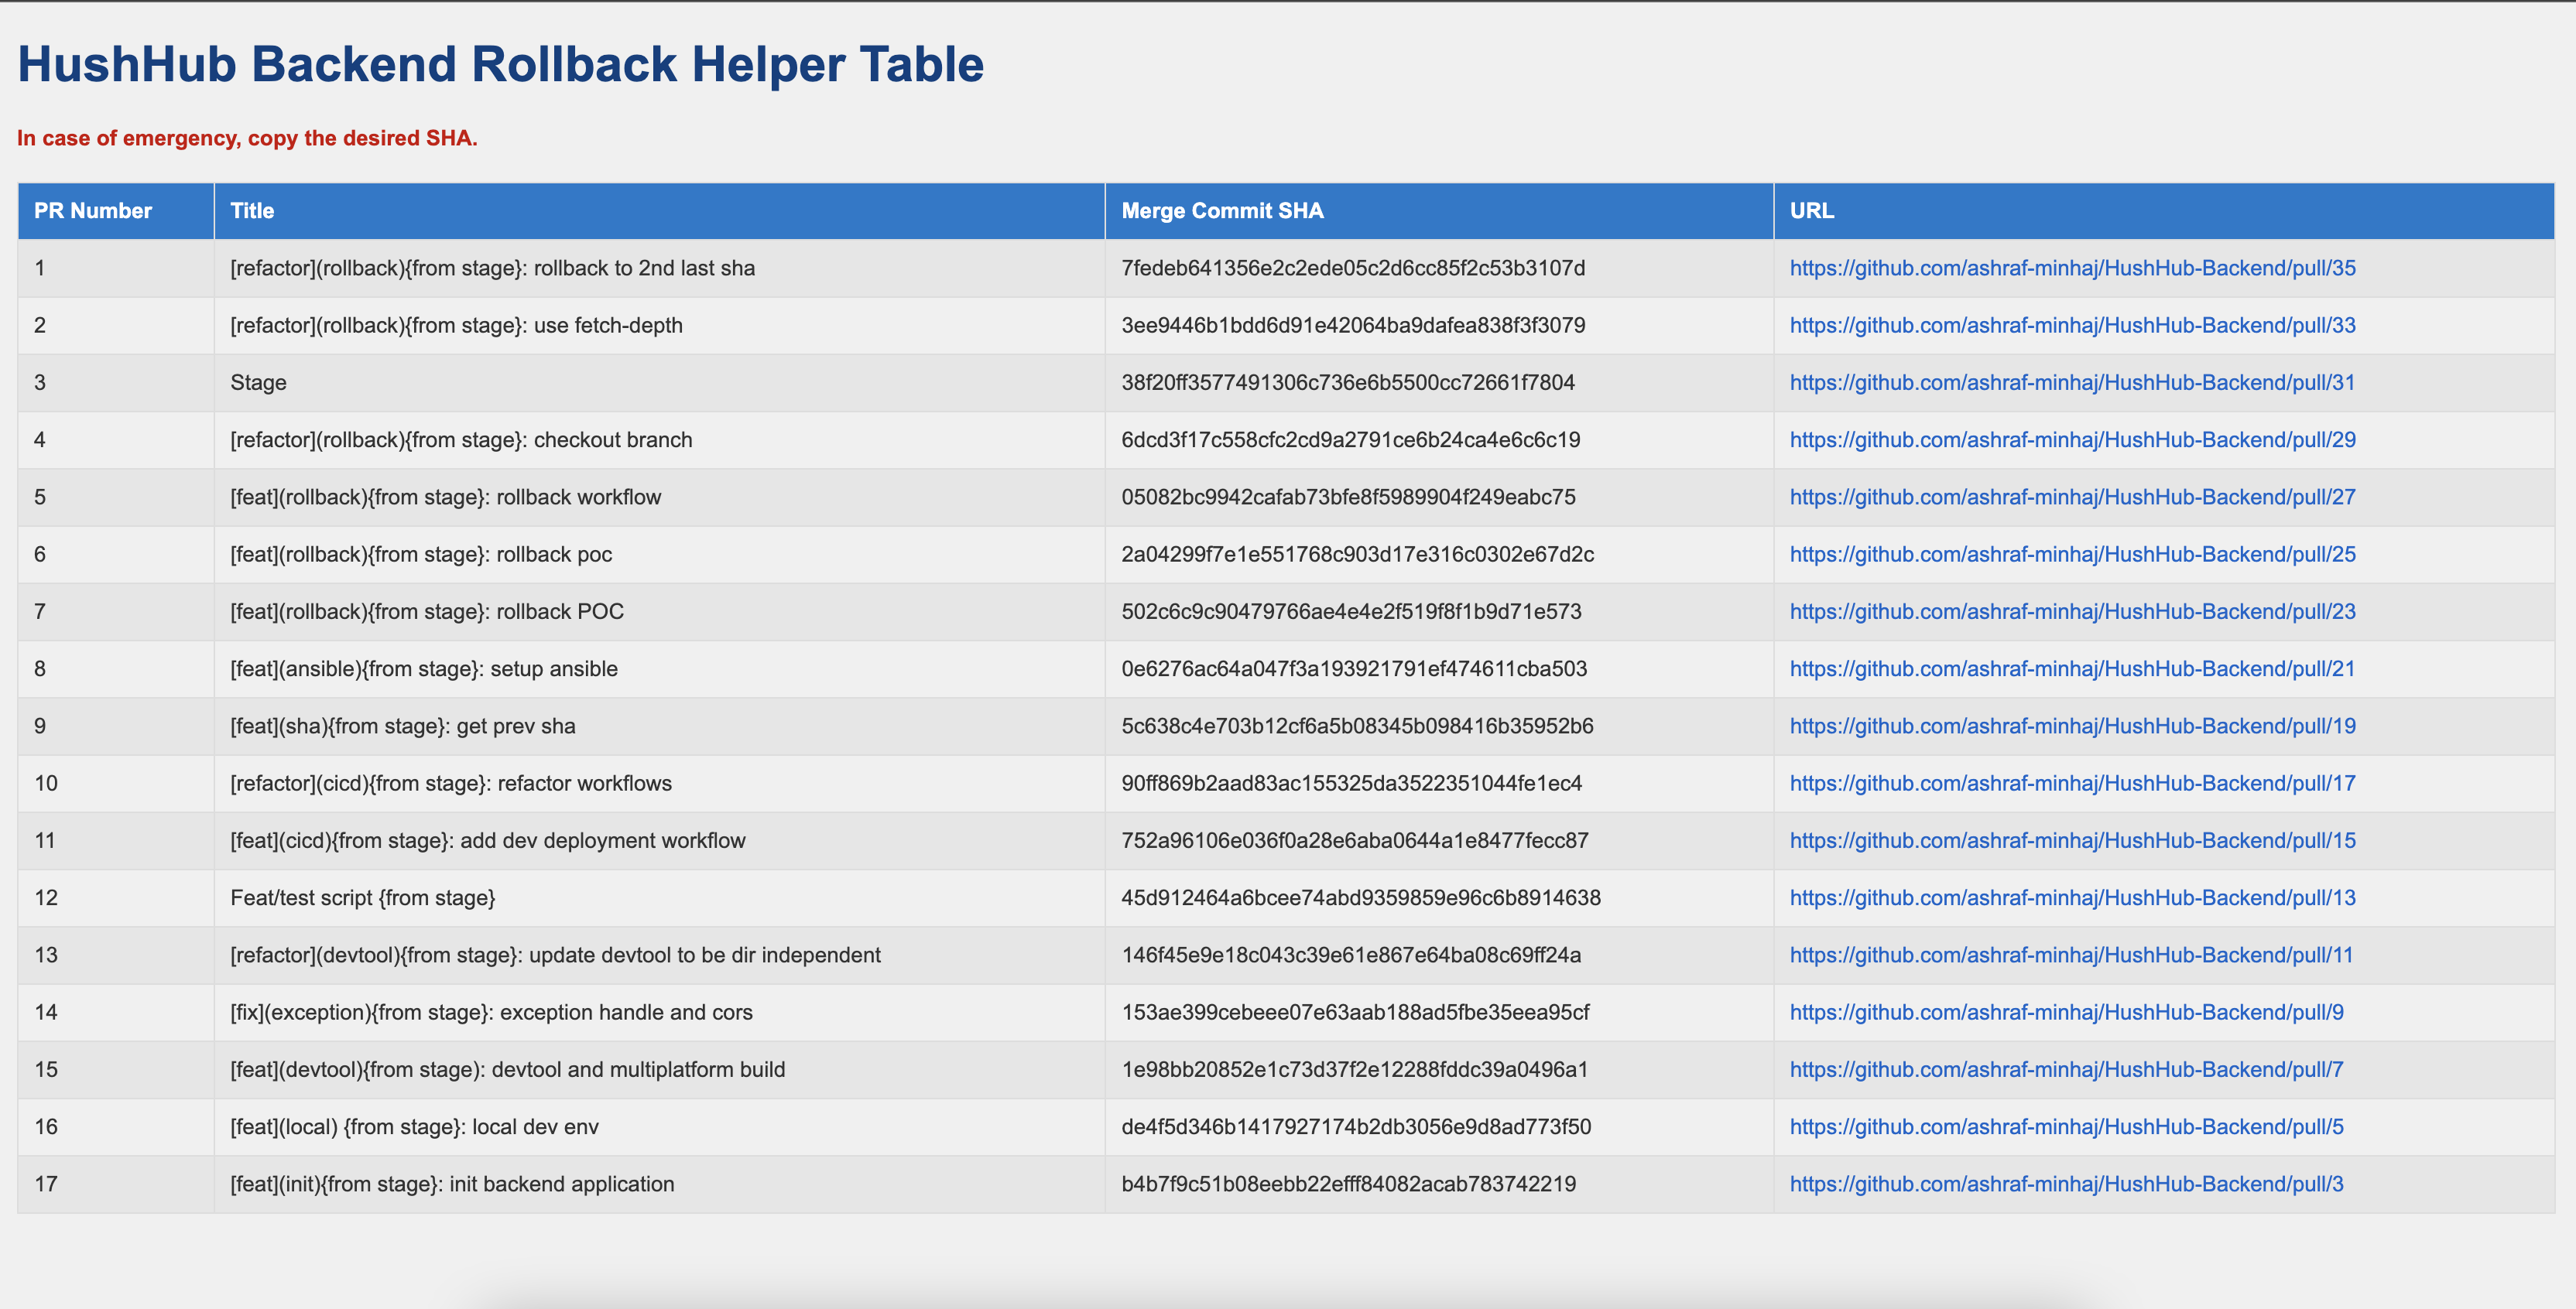Open the pull/5 GitHub link

(x=2066, y=1127)
